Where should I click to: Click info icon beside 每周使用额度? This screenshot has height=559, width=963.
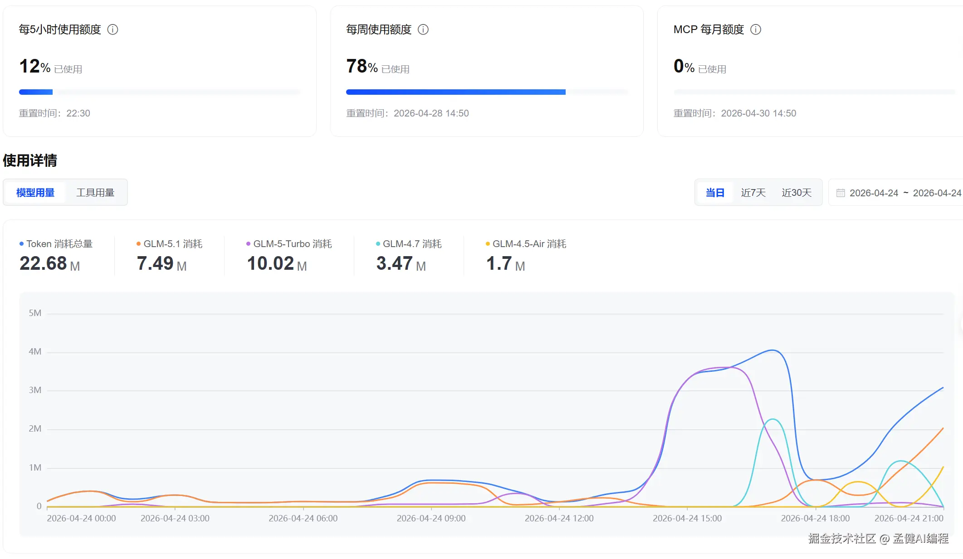click(423, 29)
